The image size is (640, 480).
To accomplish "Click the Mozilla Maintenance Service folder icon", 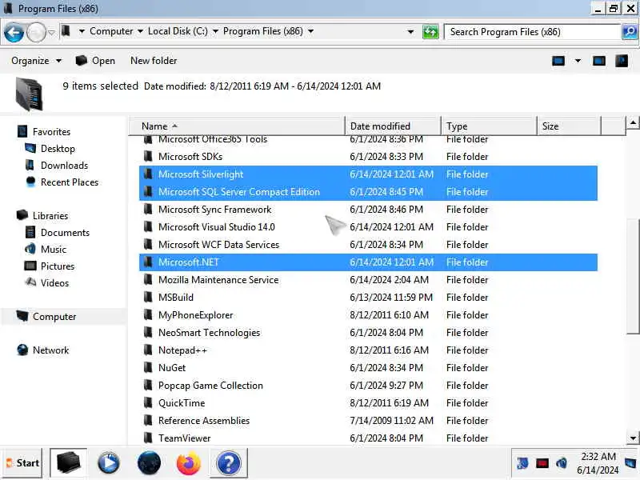I will (x=148, y=279).
